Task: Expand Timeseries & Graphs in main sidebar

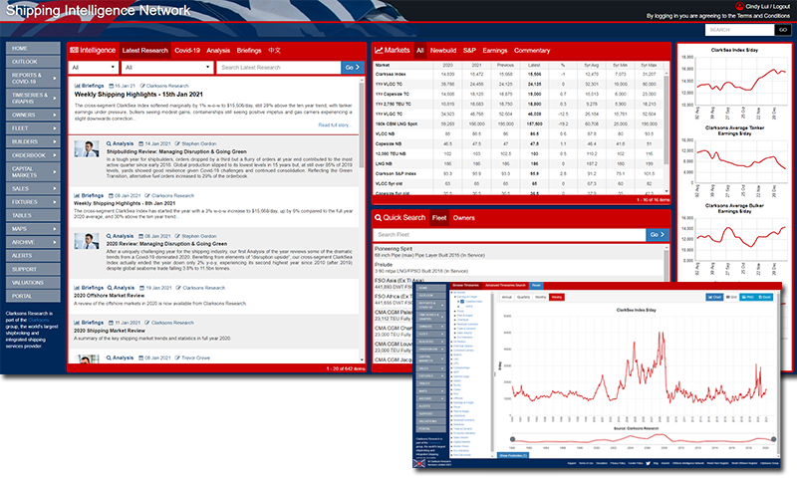Action: (x=33, y=98)
